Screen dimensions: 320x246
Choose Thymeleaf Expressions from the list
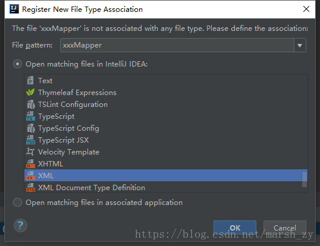click(166, 92)
